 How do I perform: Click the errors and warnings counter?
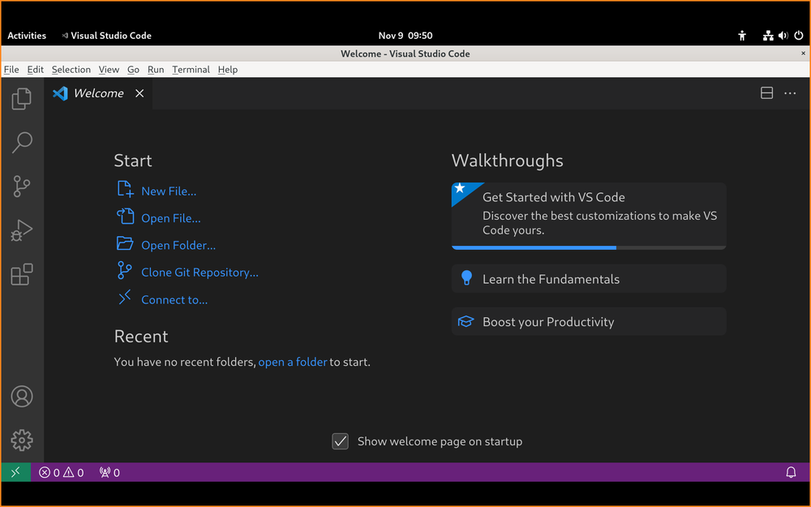[61, 471]
